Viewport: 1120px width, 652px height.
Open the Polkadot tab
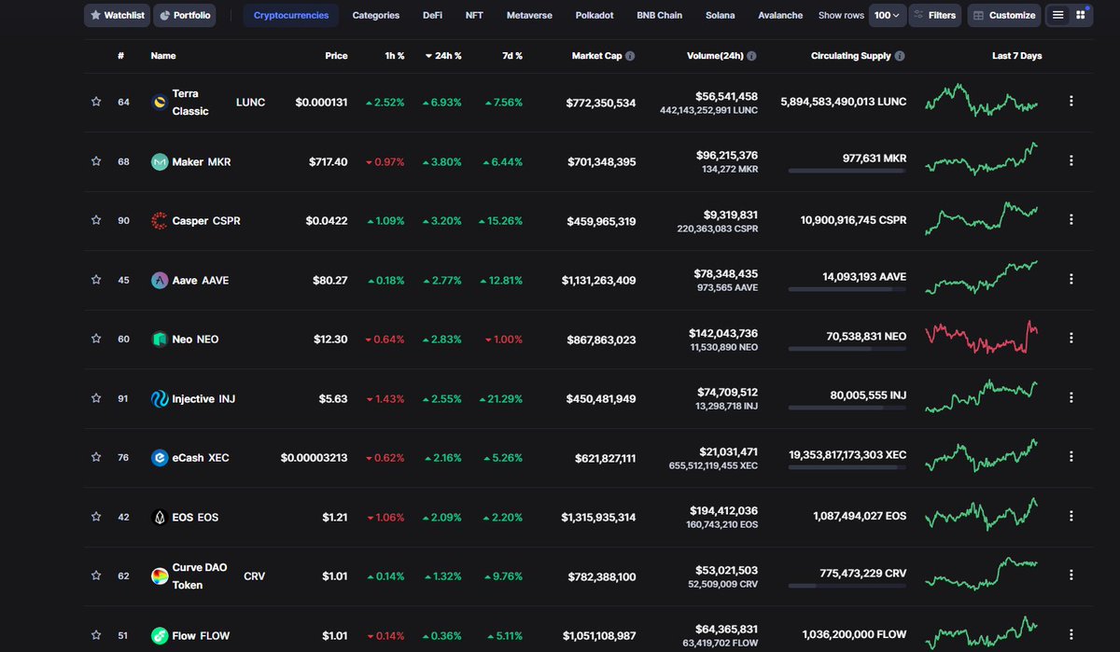point(595,15)
